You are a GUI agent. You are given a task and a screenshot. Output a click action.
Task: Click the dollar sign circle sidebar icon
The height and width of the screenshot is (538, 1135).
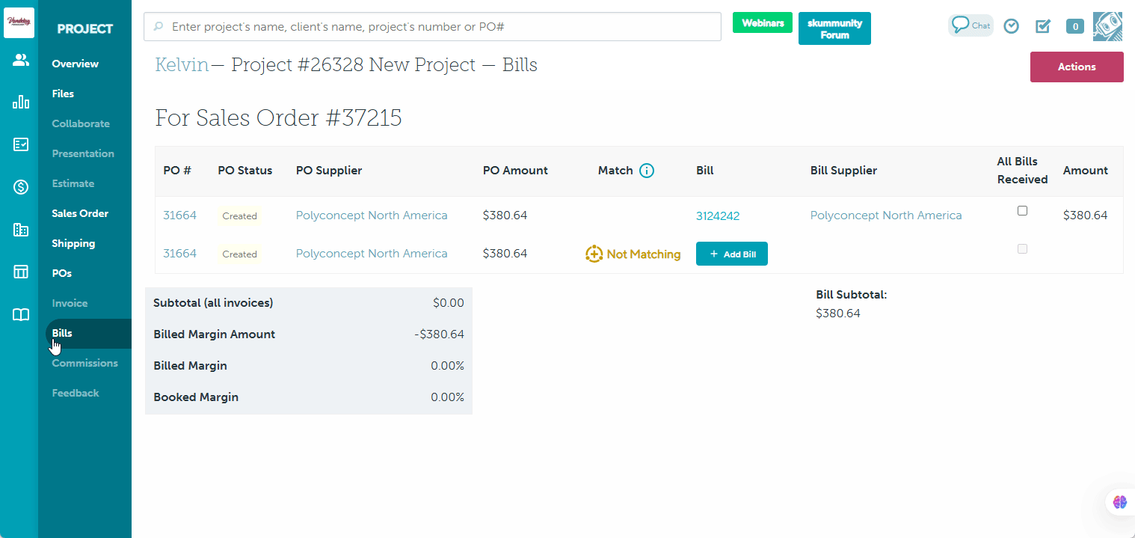pos(21,187)
